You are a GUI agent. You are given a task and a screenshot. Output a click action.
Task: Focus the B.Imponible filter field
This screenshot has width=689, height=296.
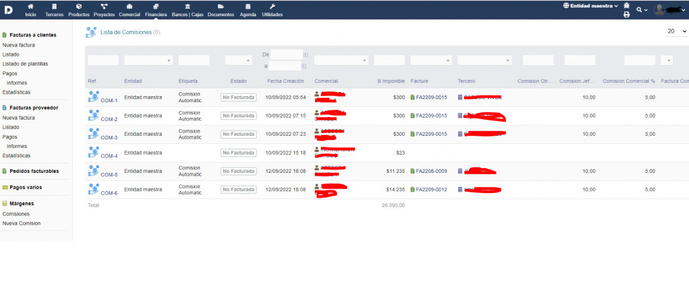[390, 60]
